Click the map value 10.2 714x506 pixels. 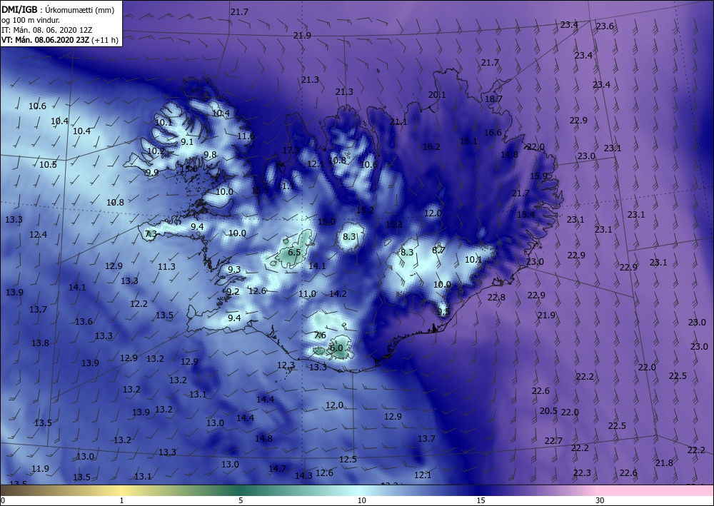pos(156,151)
